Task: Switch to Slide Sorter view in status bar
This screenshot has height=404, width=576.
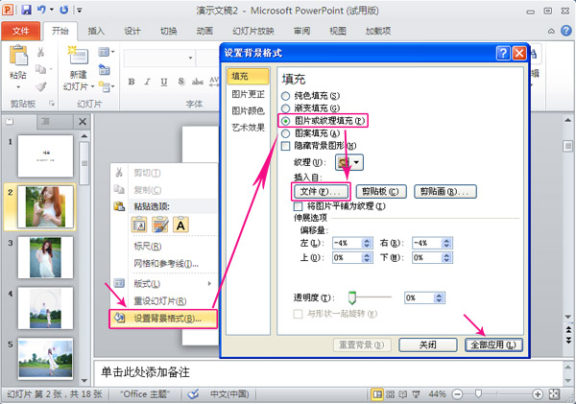Action: 390,394
